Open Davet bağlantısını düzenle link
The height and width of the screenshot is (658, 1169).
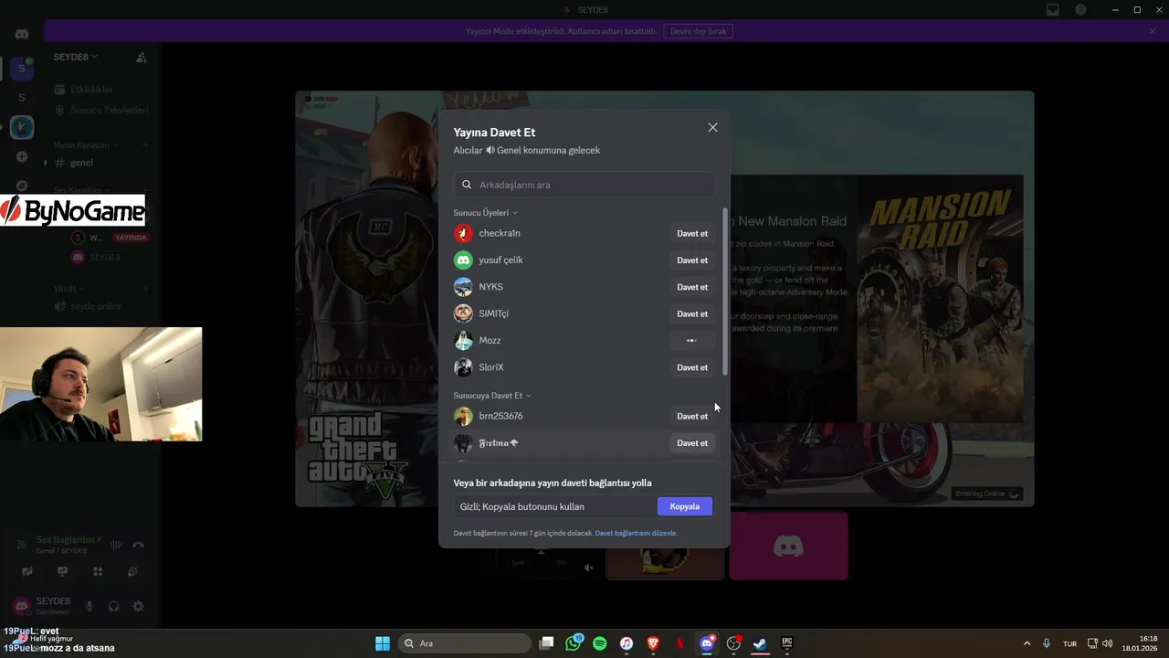636,533
